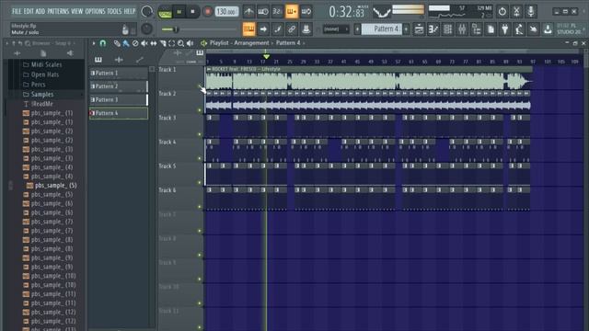Open the VIEW menu

(x=76, y=11)
